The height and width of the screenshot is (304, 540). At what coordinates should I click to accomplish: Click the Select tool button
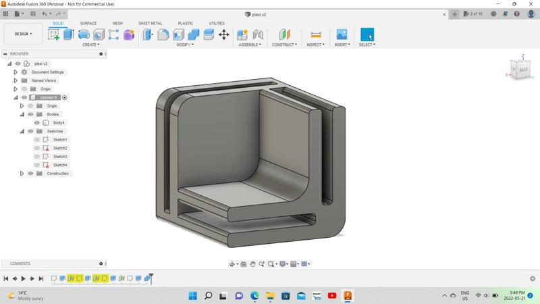[x=367, y=34]
